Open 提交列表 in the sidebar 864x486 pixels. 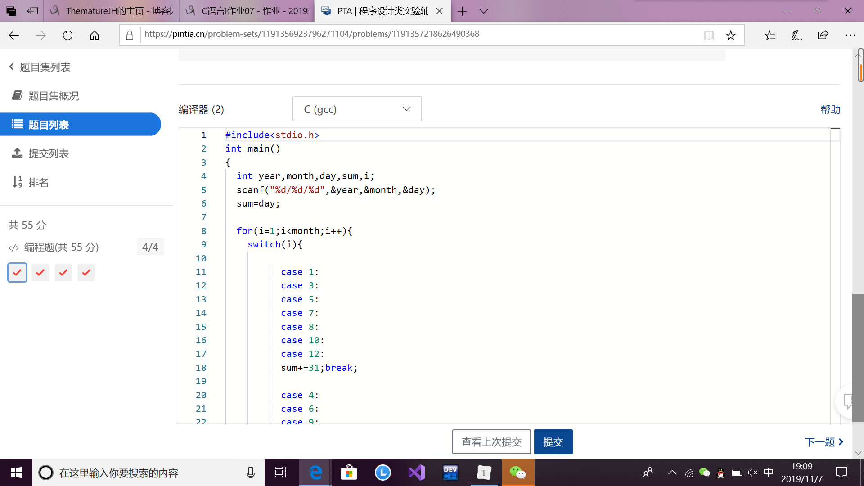tap(49, 153)
